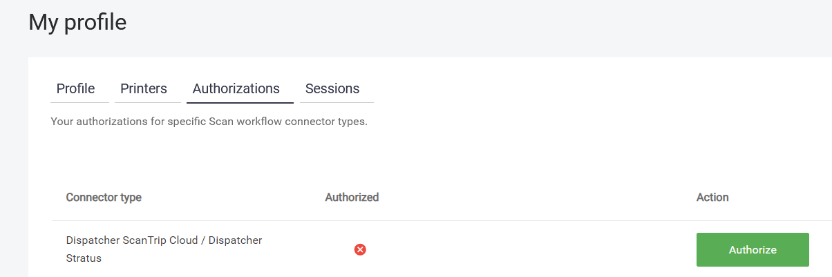This screenshot has width=832, height=277.
Task: Authorize the Dispatcher Stratus connector
Action: point(753,249)
